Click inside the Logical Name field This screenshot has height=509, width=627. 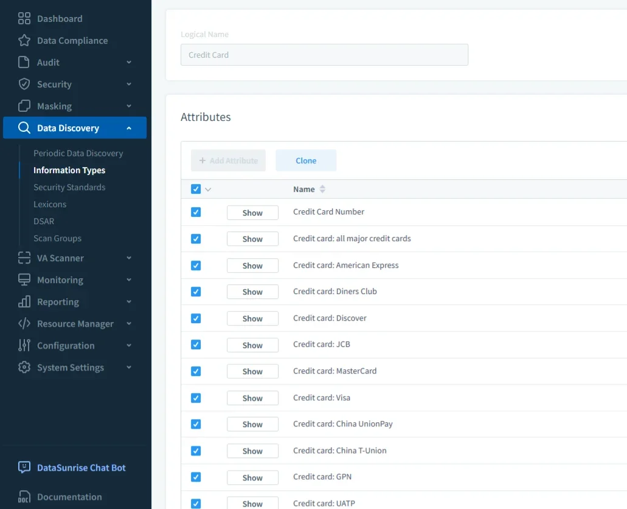324,55
